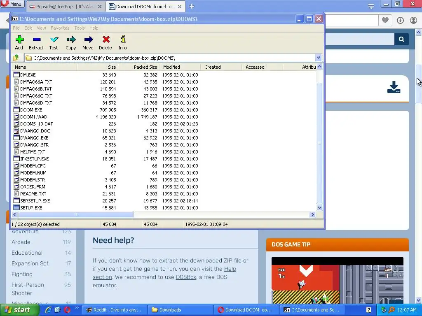Click the Move toolbar icon
This screenshot has width=422, height=316.
click(88, 40)
